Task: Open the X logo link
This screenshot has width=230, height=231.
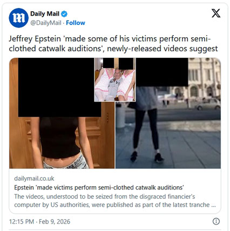Action: [x=216, y=13]
